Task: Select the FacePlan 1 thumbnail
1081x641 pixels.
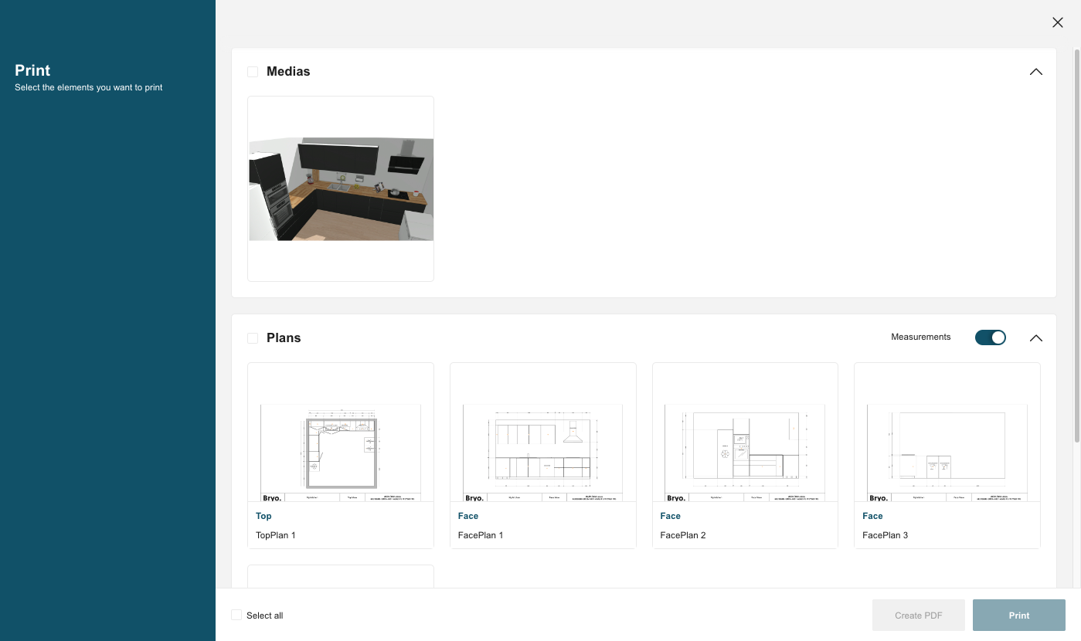Action: coord(542,452)
